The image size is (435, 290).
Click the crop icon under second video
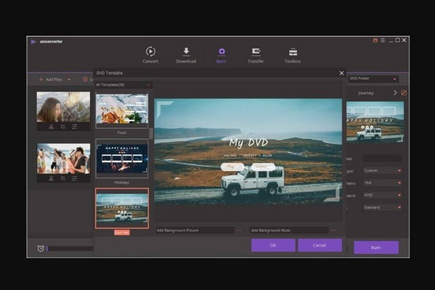63,178
